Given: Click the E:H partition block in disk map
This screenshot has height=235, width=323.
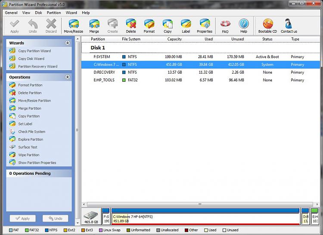Looking at the screenshot, I should pyautogui.click(x=314, y=216).
